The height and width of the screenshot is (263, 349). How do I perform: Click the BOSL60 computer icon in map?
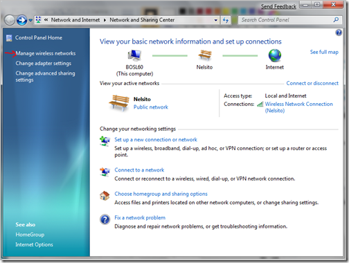tap(134, 55)
